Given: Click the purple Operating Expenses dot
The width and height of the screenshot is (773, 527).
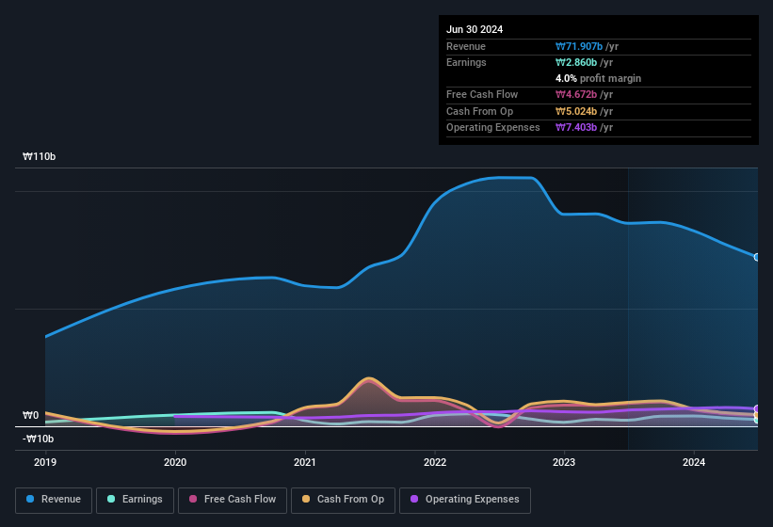Looking at the screenshot, I should point(414,499).
